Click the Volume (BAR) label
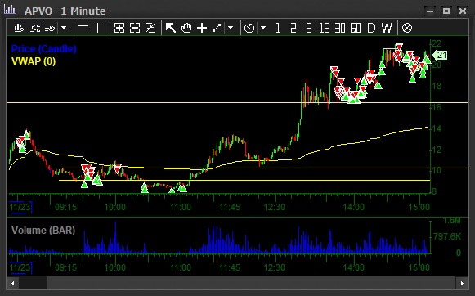The width and height of the screenshot is (475, 296). point(43,231)
